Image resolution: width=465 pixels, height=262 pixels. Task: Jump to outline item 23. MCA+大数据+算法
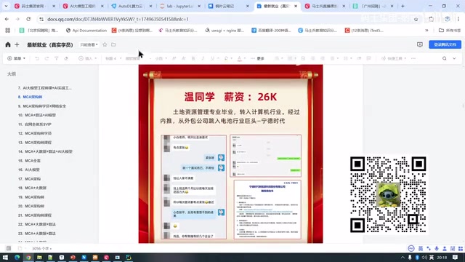click(x=37, y=234)
